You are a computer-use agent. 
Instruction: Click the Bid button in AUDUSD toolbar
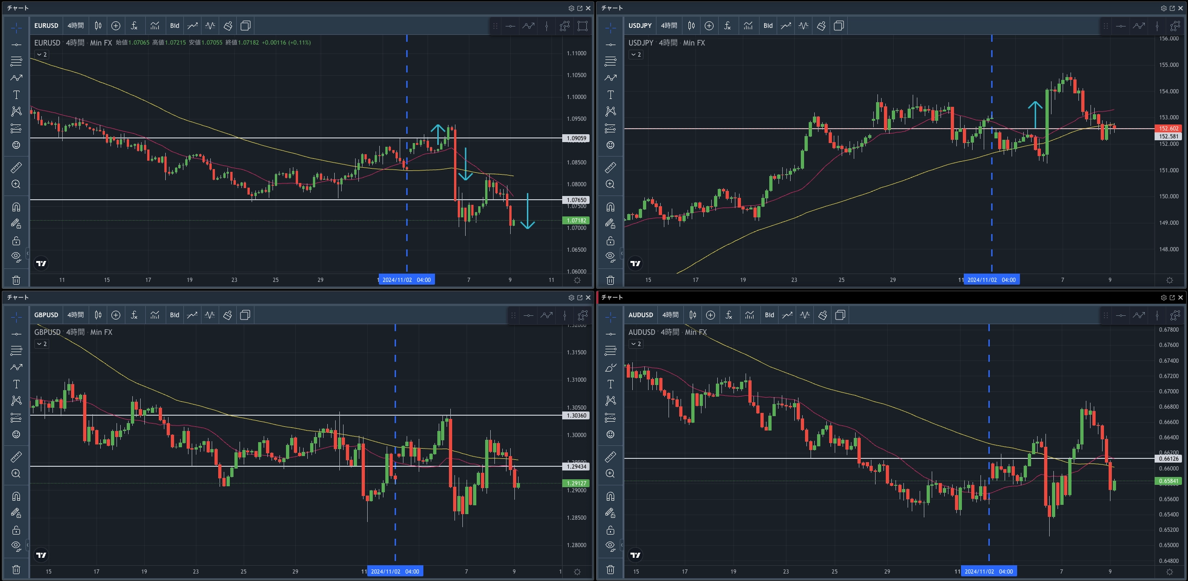click(769, 315)
